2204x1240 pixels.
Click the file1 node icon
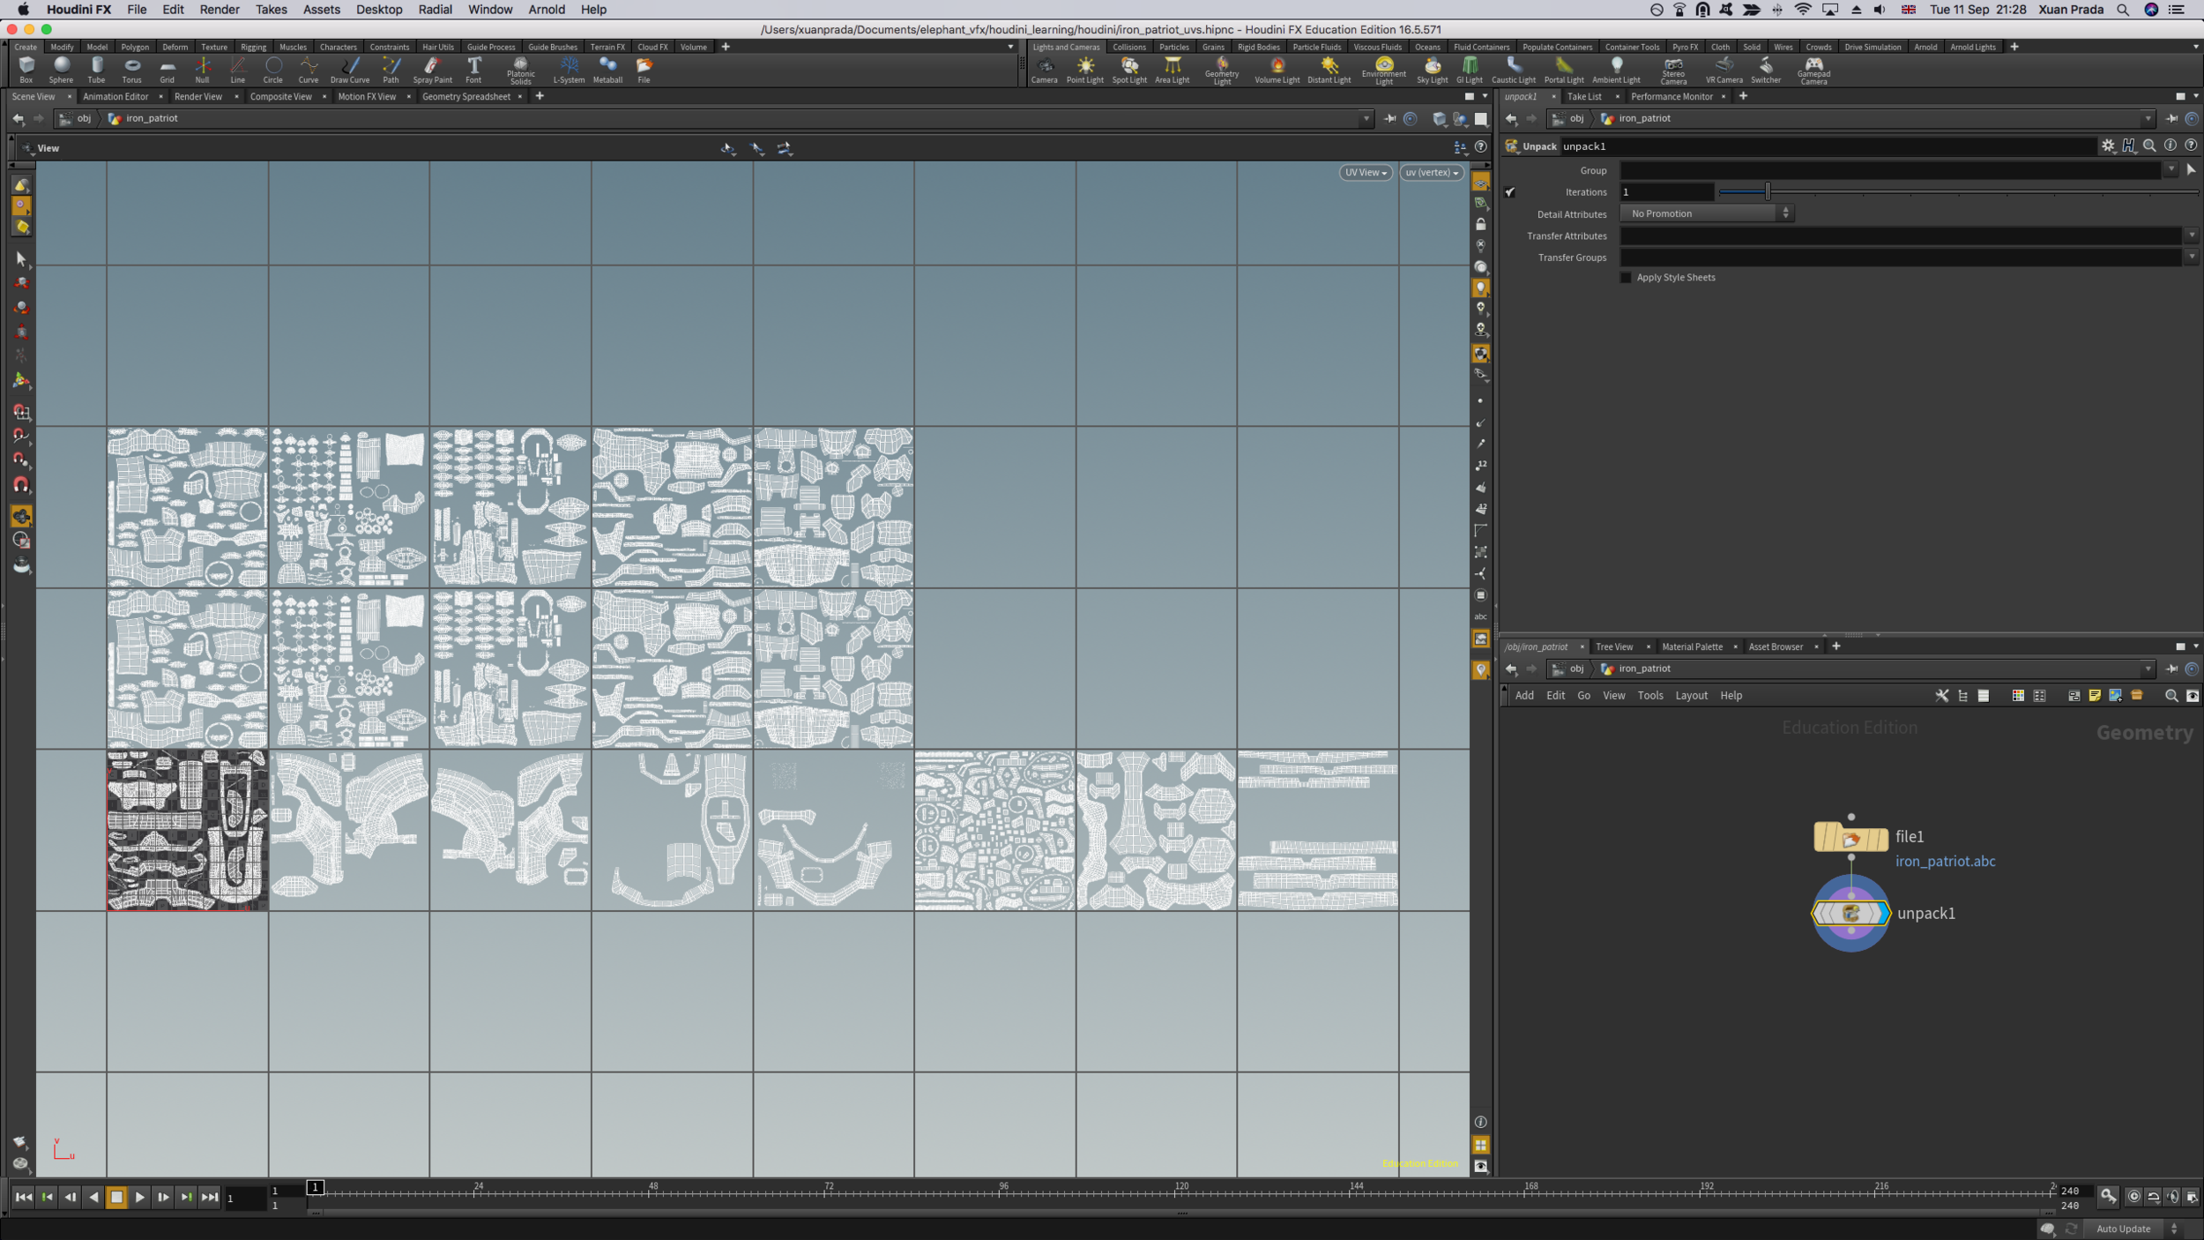click(1850, 837)
